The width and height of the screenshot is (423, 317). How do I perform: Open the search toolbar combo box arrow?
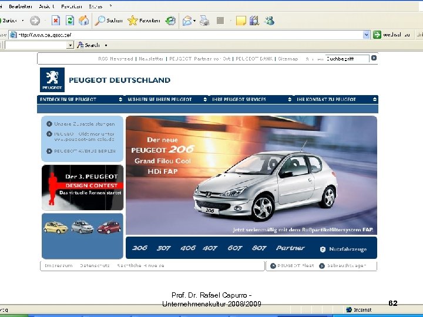70,45
